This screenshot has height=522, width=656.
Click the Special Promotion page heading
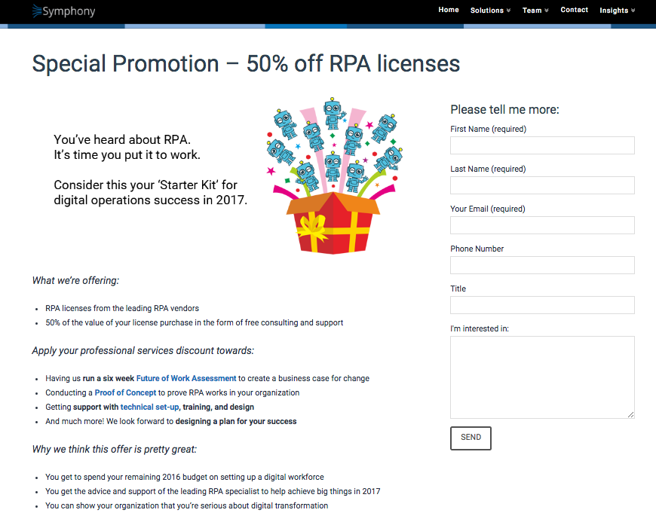pyautogui.click(x=246, y=64)
